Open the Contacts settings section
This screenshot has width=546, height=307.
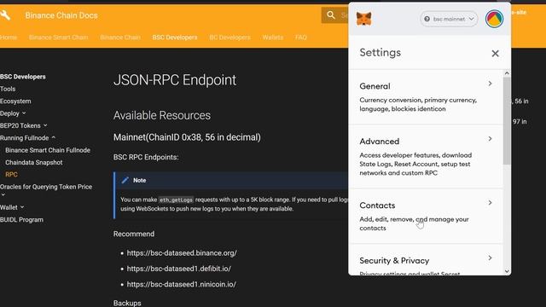[x=426, y=216]
